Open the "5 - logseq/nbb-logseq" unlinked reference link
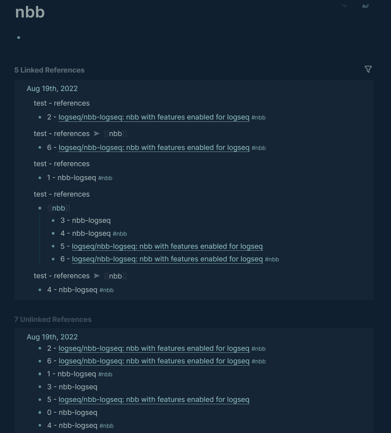The width and height of the screenshot is (391, 433). (154, 400)
